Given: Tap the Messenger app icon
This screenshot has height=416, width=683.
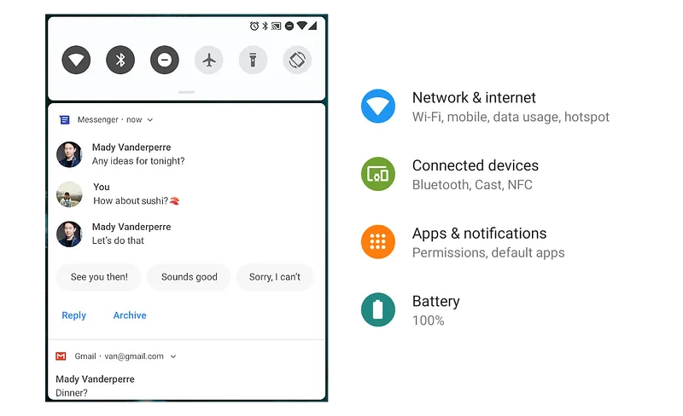Looking at the screenshot, I should pyautogui.click(x=65, y=119).
